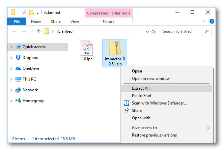The height and width of the screenshot is (150, 223).
Task: Click the search magnifier icon
Action: pyautogui.click(x=207, y=31)
